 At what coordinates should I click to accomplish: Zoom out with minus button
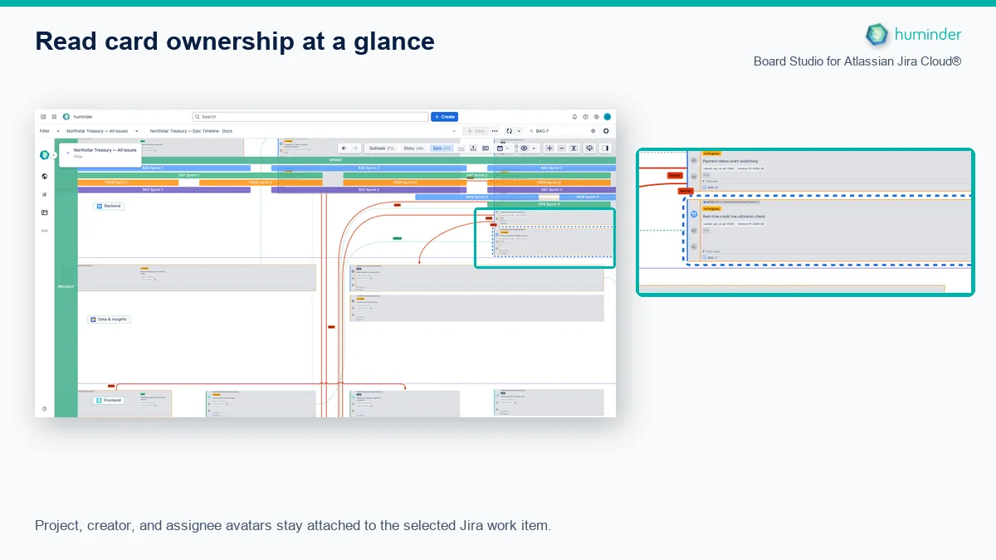tap(562, 149)
